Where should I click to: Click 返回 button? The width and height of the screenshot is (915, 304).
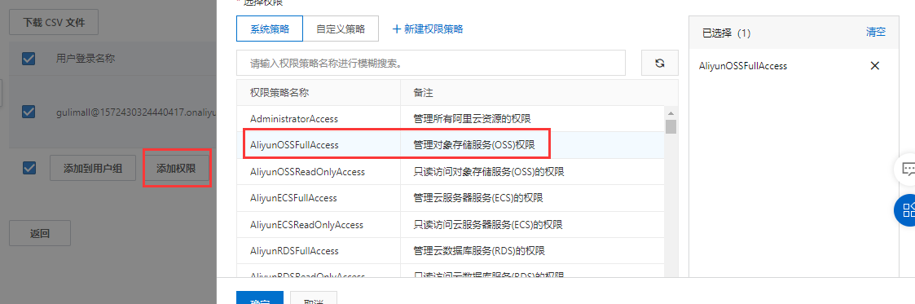tap(40, 233)
